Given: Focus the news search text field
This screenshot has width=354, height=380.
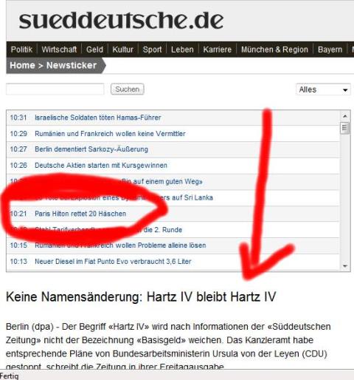Looking at the screenshot, I should click(55, 89).
